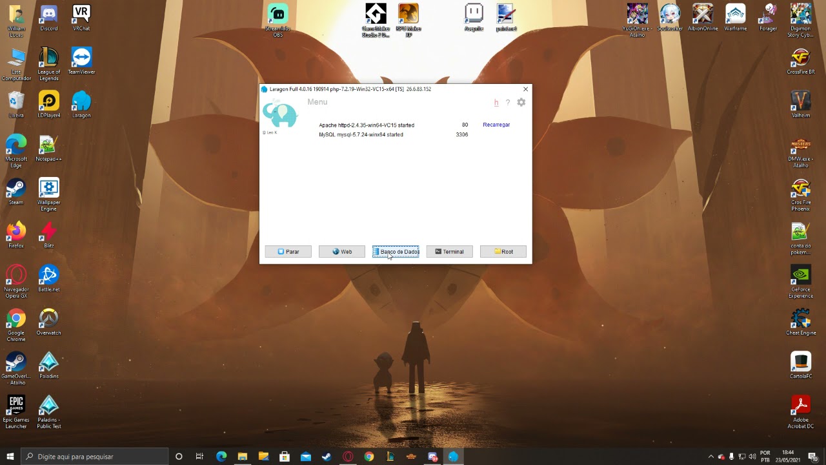826x465 pixels.
Task: Select the Aseprite desktop icon
Action: coord(474,18)
